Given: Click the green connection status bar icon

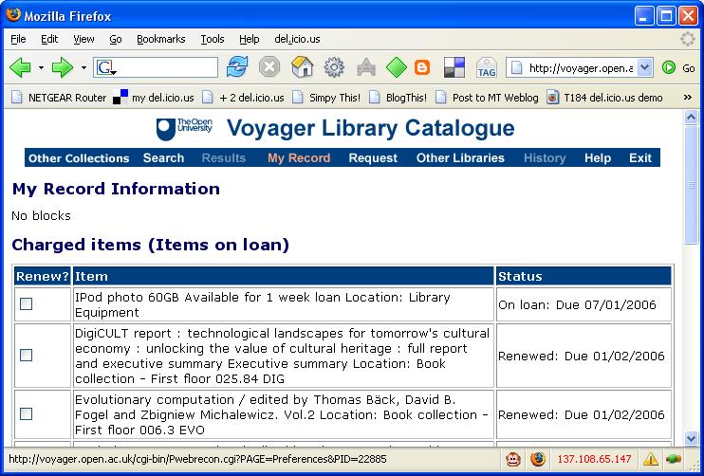Looking at the screenshot, I should click(674, 459).
